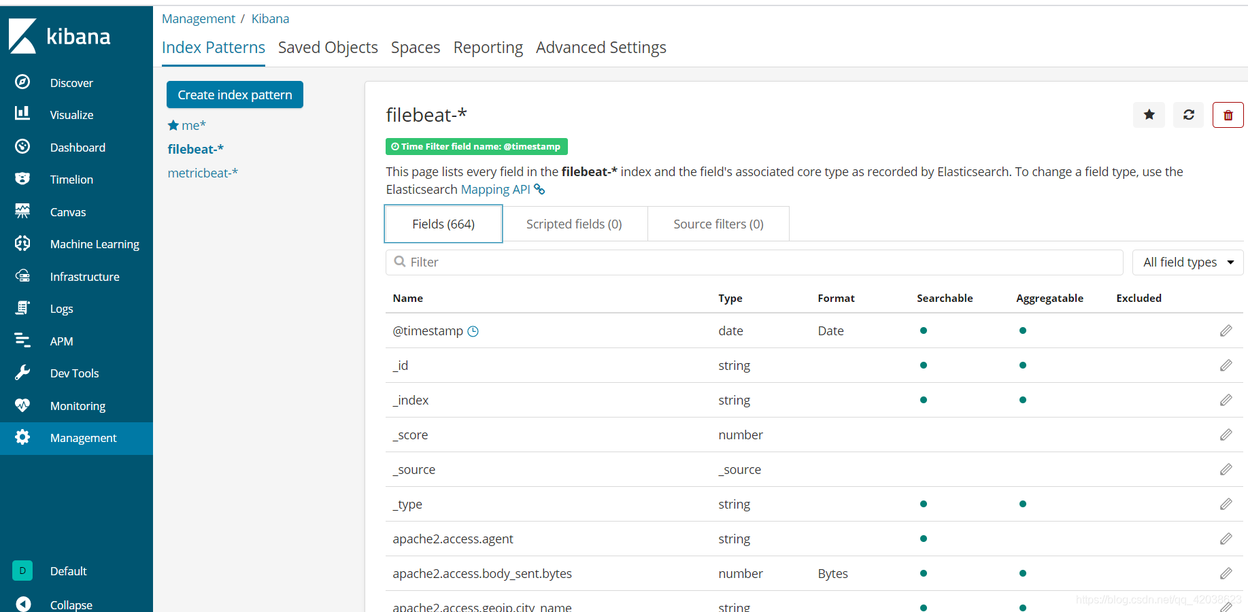Click the apache2.access.body_sent.bytes field name

point(482,573)
